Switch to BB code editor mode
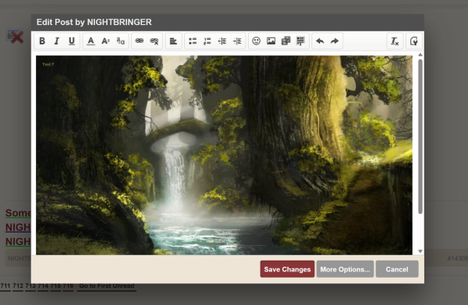468x305 pixels. pyautogui.click(x=413, y=41)
